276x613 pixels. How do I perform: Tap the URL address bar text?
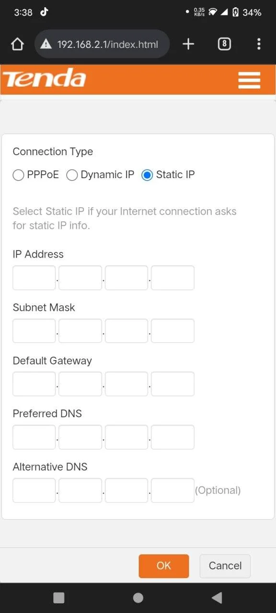107,45
